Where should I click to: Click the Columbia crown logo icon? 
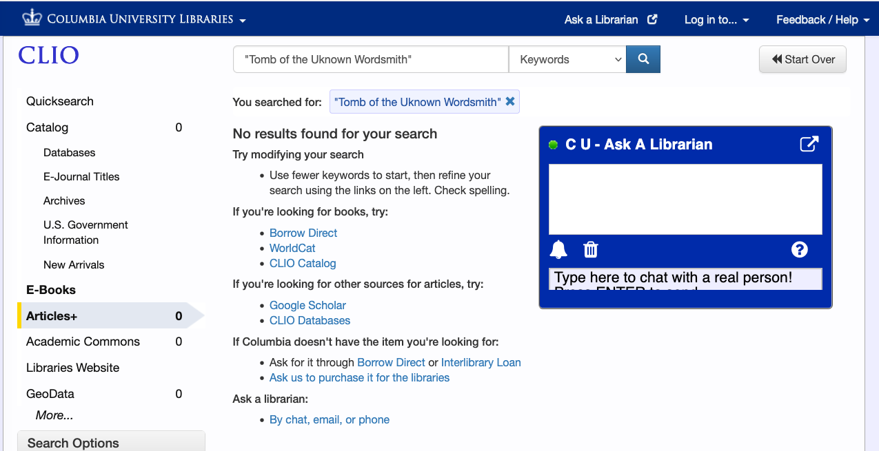30,18
